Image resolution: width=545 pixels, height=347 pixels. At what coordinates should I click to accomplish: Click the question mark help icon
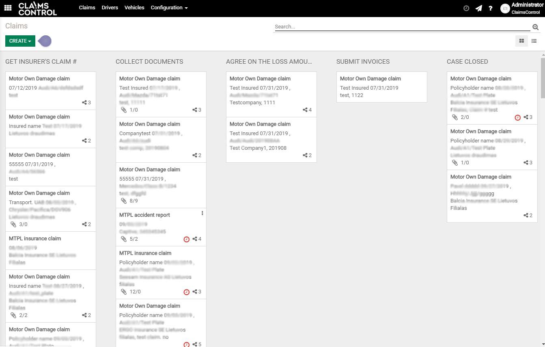tap(491, 8)
